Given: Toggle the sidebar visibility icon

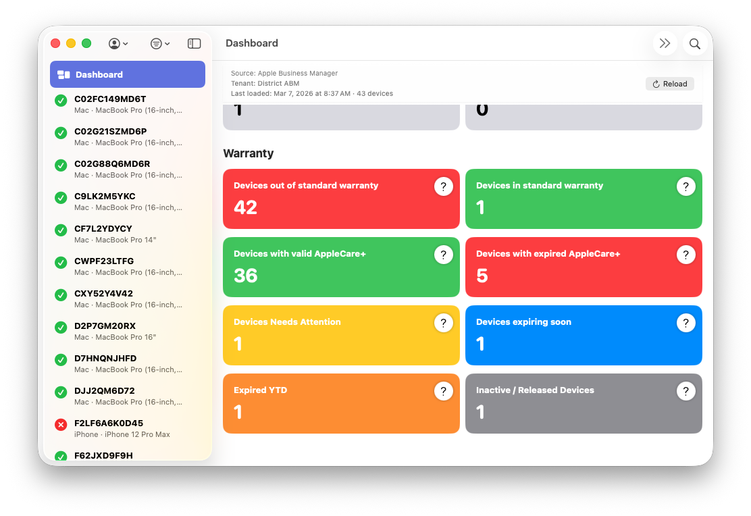Looking at the screenshot, I should coord(194,43).
